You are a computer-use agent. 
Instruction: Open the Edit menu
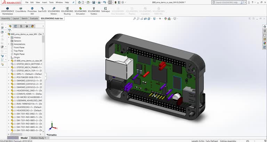(x=32, y=2)
